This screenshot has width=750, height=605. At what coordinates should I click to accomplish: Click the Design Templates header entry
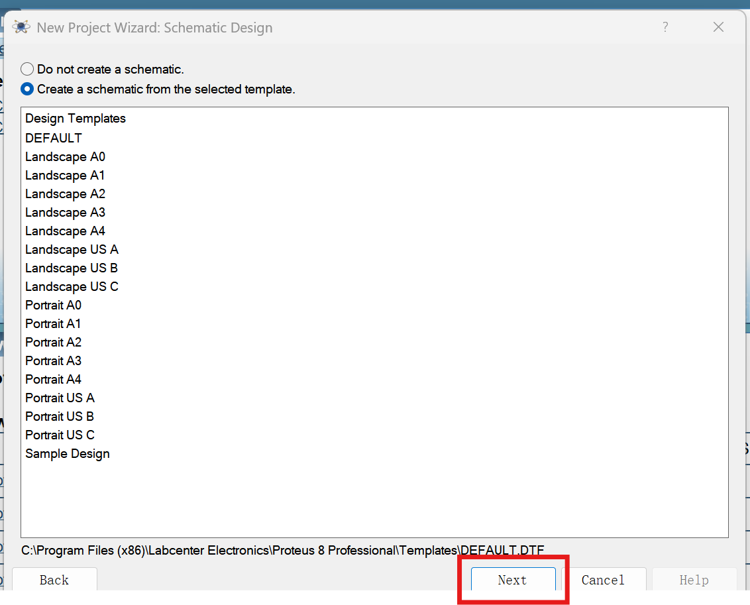pos(76,119)
